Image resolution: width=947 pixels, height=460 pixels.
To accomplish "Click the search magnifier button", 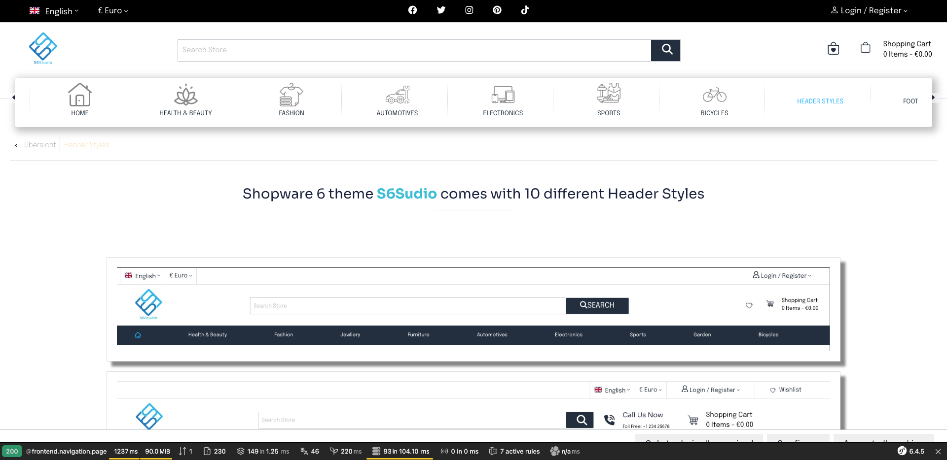I will (665, 50).
